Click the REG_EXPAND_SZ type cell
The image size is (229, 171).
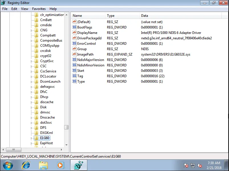119,54
